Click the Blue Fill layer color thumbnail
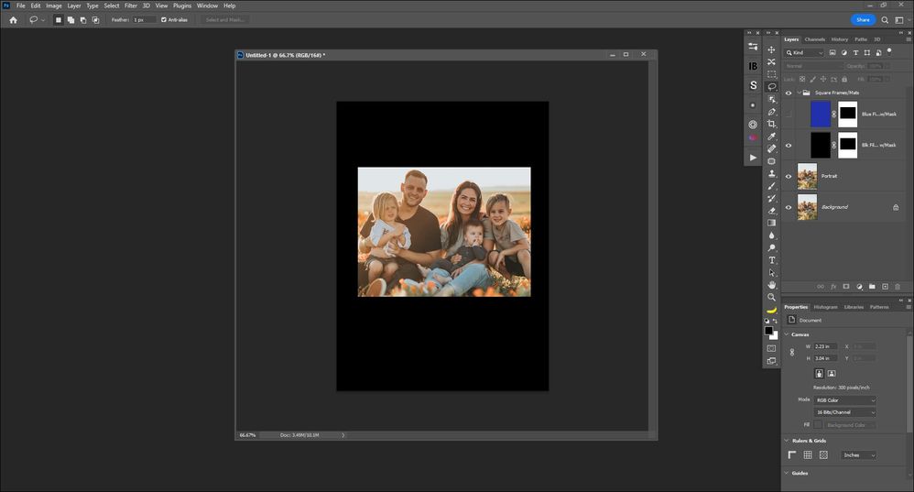914x492 pixels. 821,115
